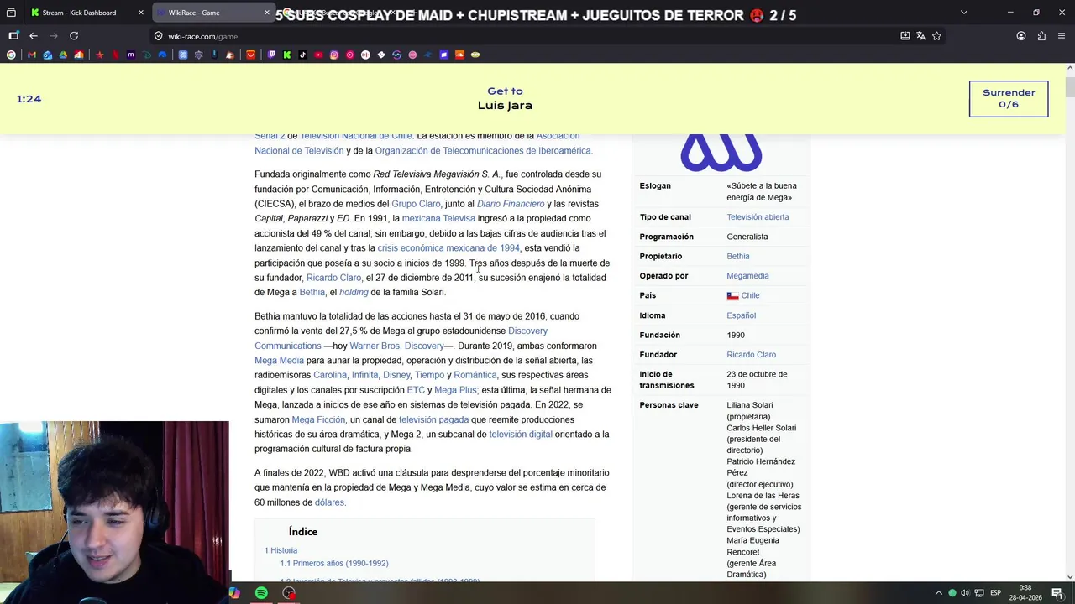This screenshot has width=1075, height=604.
Task: Open the Diario Financiero link
Action: tap(511, 204)
